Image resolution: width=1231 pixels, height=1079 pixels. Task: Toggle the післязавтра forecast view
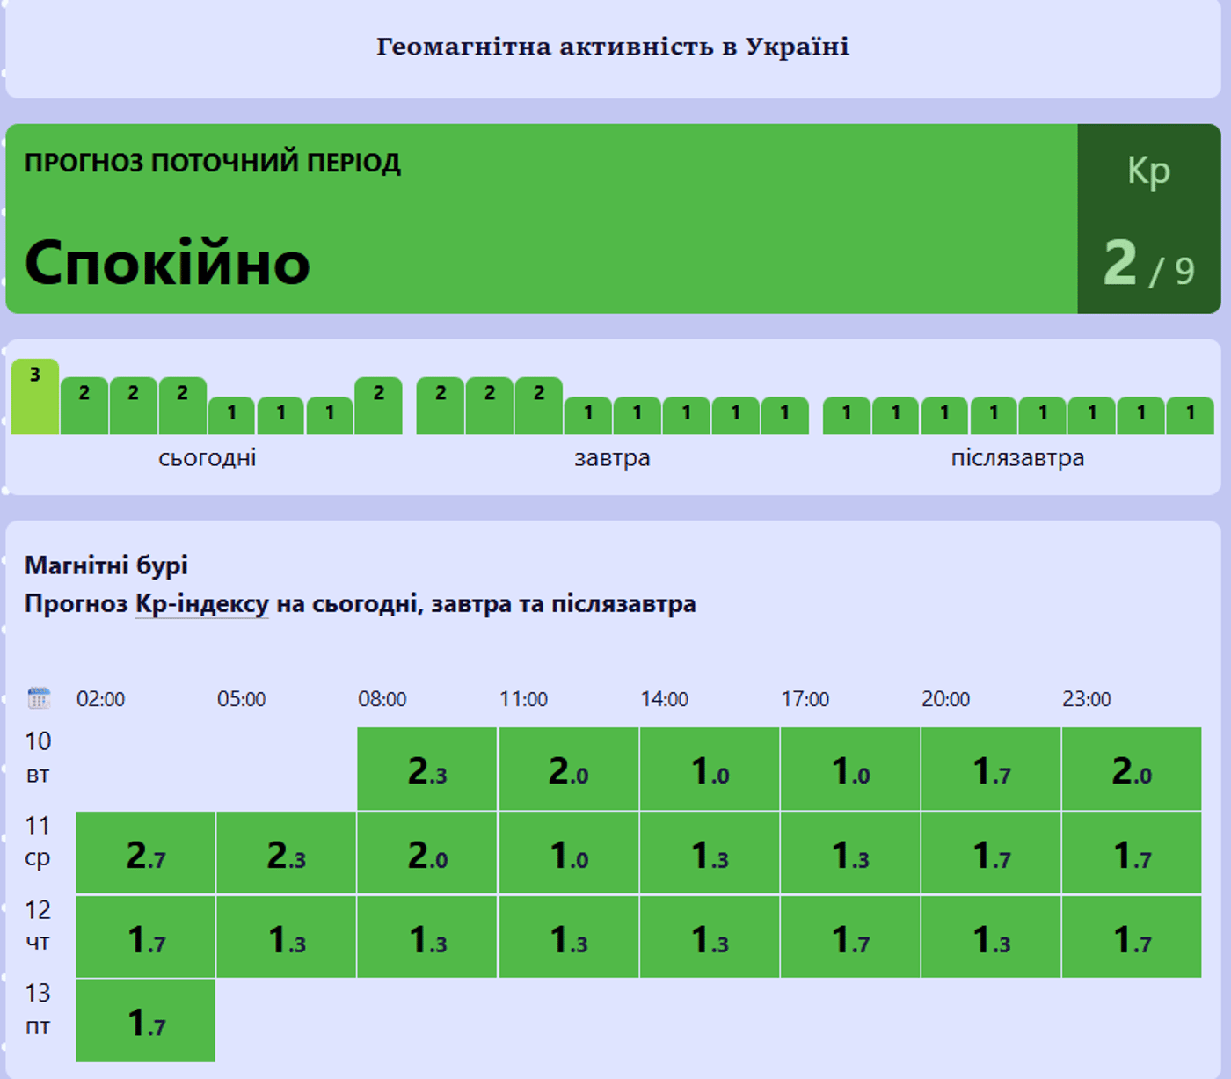[x=1016, y=457]
